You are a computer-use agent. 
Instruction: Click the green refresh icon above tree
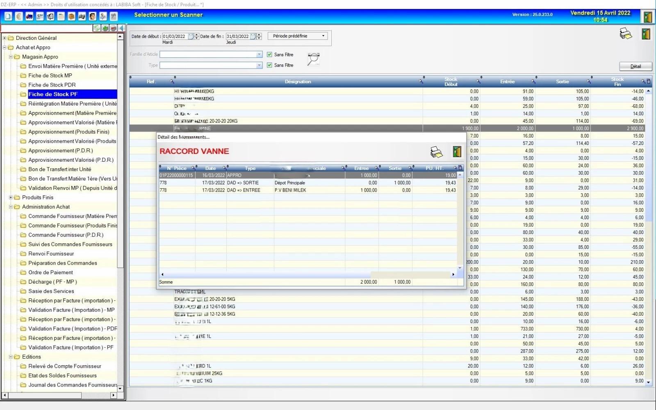coord(97,28)
